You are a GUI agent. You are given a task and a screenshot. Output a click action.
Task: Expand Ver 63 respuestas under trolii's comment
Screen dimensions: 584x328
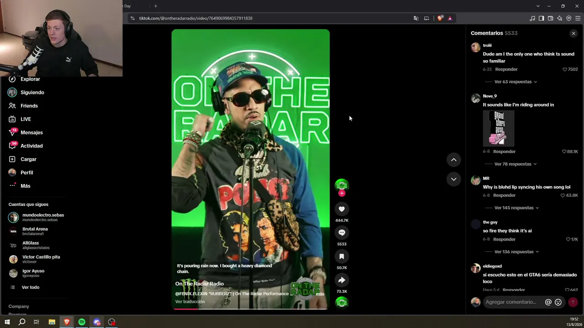pos(516,82)
